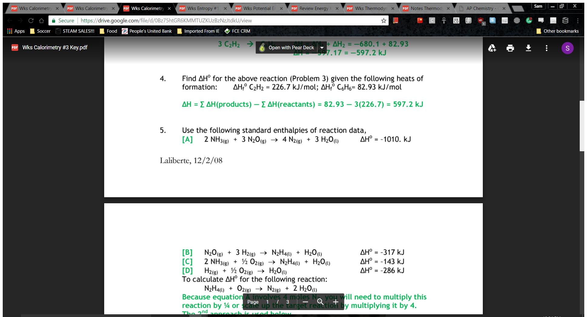Open the Food bookmark folder
The image size is (587, 317).
pyautogui.click(x=108, y=31)
